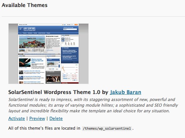This screenshot has width=185, height=138.
Task: Click the stock chart graph in the screenshot
Action: [70, 69]
